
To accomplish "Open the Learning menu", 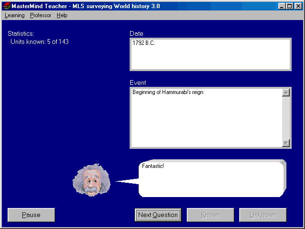I will pos(15,15).
